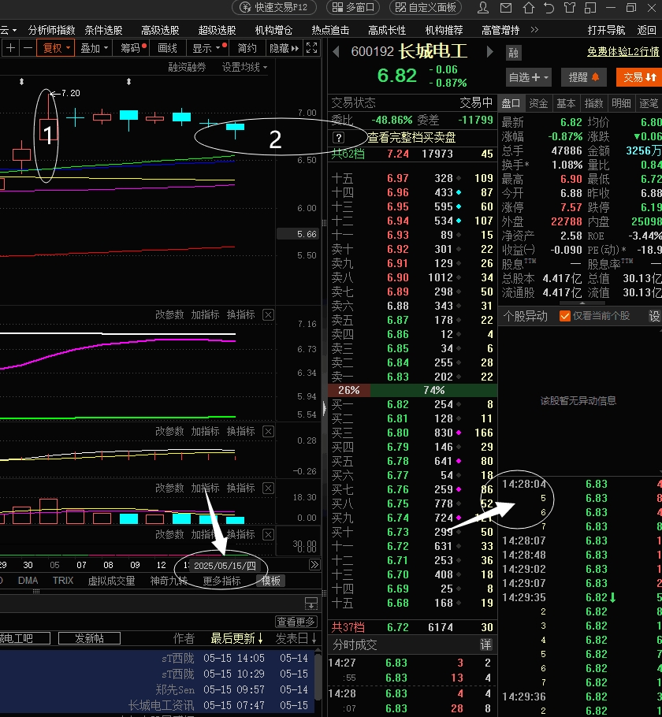Open 分析师指数 menu item
662x717 pixels.
[51, 30]
